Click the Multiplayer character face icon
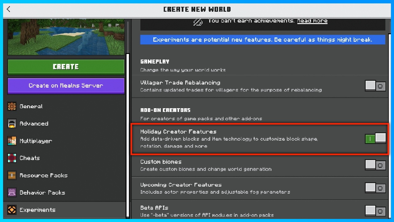The height and width of the screenshot is (222, 394). (x=12, y=141)
